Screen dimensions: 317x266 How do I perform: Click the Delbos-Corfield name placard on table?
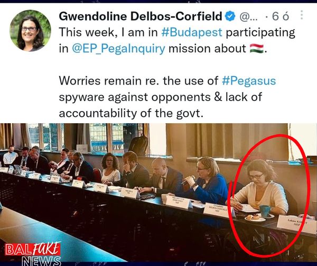(x=218, y=209)
